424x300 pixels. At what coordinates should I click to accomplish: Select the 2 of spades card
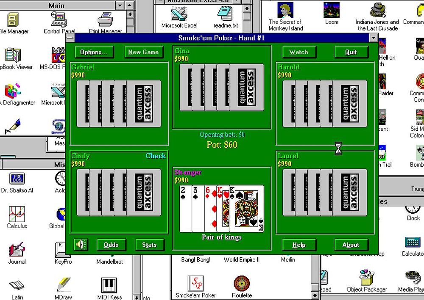(x=186, y=208)
